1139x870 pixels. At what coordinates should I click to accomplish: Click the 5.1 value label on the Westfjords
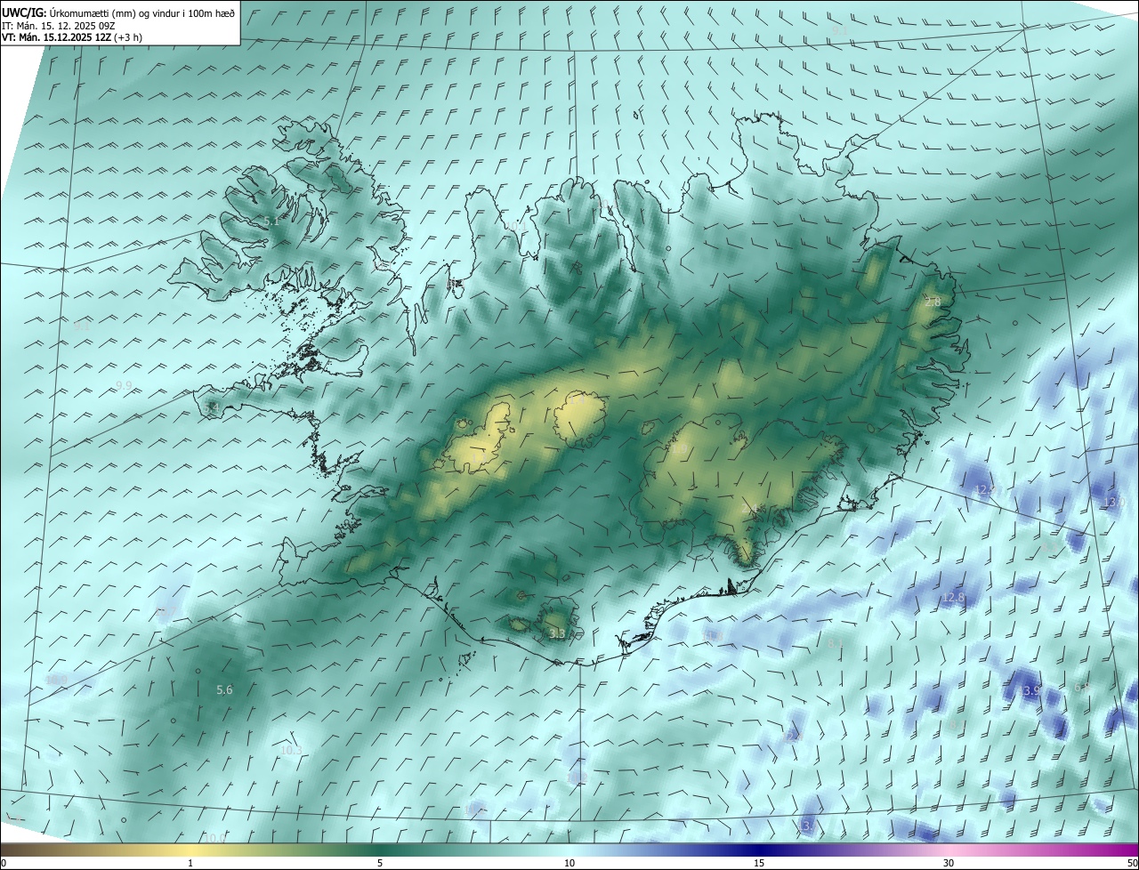point(271,222)
